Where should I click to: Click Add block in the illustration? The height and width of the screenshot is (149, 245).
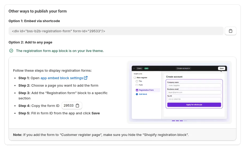tap(143, 94)
